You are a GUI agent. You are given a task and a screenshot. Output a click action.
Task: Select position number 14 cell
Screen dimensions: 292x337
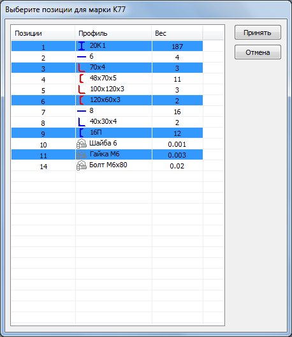(x=43, y=166)
